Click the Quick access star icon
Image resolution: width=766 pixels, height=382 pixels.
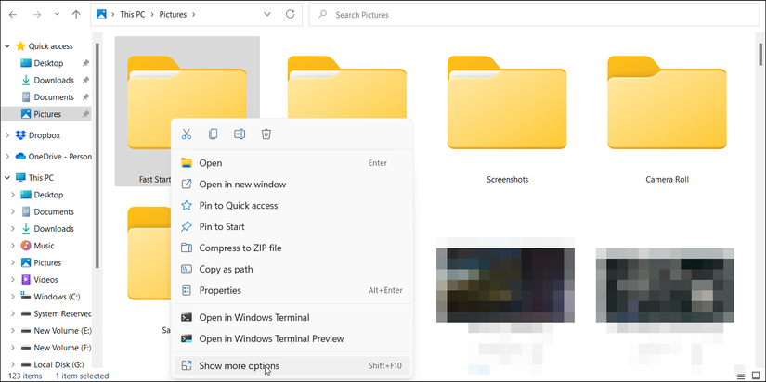click(20, 46)
